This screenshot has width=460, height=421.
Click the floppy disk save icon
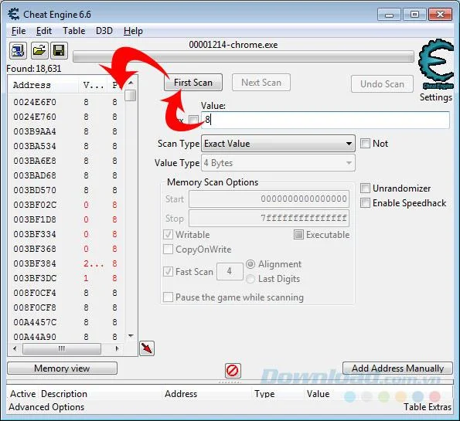click(59, 50)
